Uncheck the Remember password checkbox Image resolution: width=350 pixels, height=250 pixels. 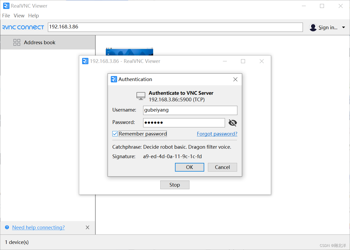click(x=115, y=134)
